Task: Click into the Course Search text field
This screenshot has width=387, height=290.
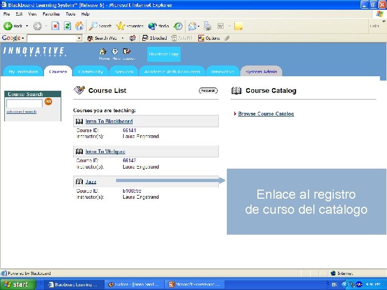Action: pos(24,103)
